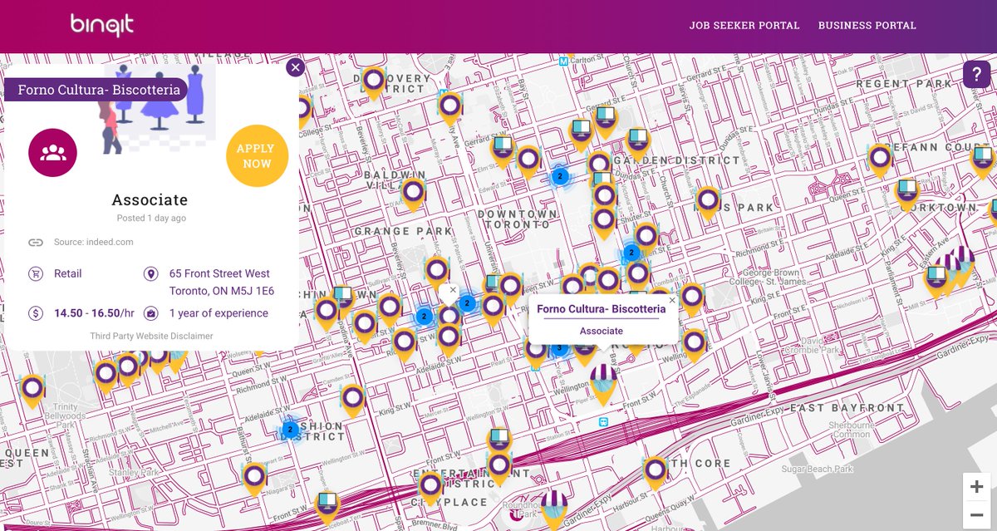Select the 1 year of experience text
Screen dimensions: 997x531
[x=219, y=313]
